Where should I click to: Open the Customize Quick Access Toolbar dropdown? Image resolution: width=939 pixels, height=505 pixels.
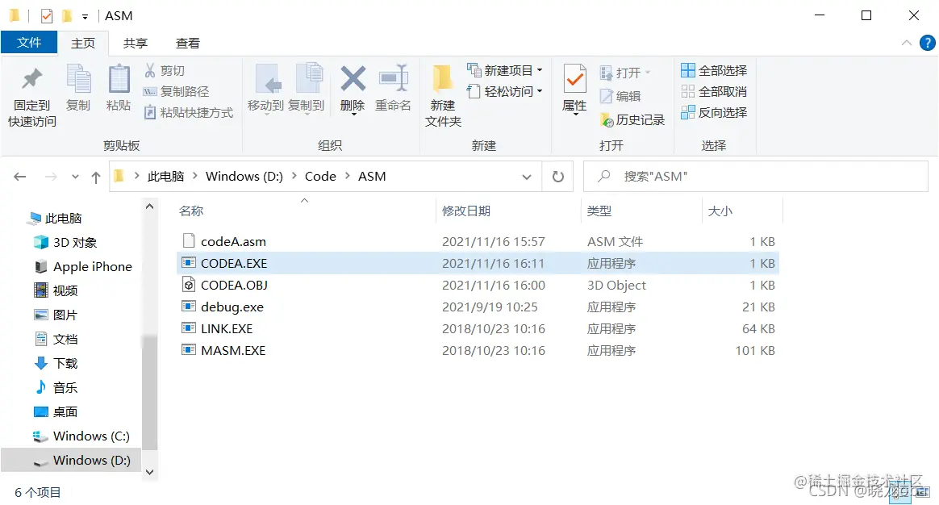[x=85, y=17]
